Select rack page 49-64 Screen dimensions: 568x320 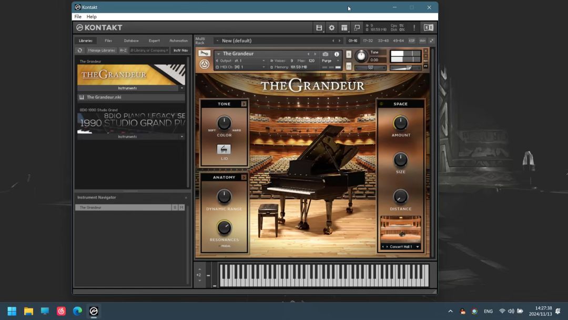[398, 41]
